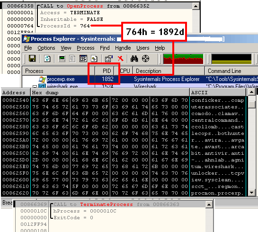Image resolution: width=258 pixels, height=232 pixels.
Task: Select the wireshark.exe process row
Action: [x=140, y=85]
